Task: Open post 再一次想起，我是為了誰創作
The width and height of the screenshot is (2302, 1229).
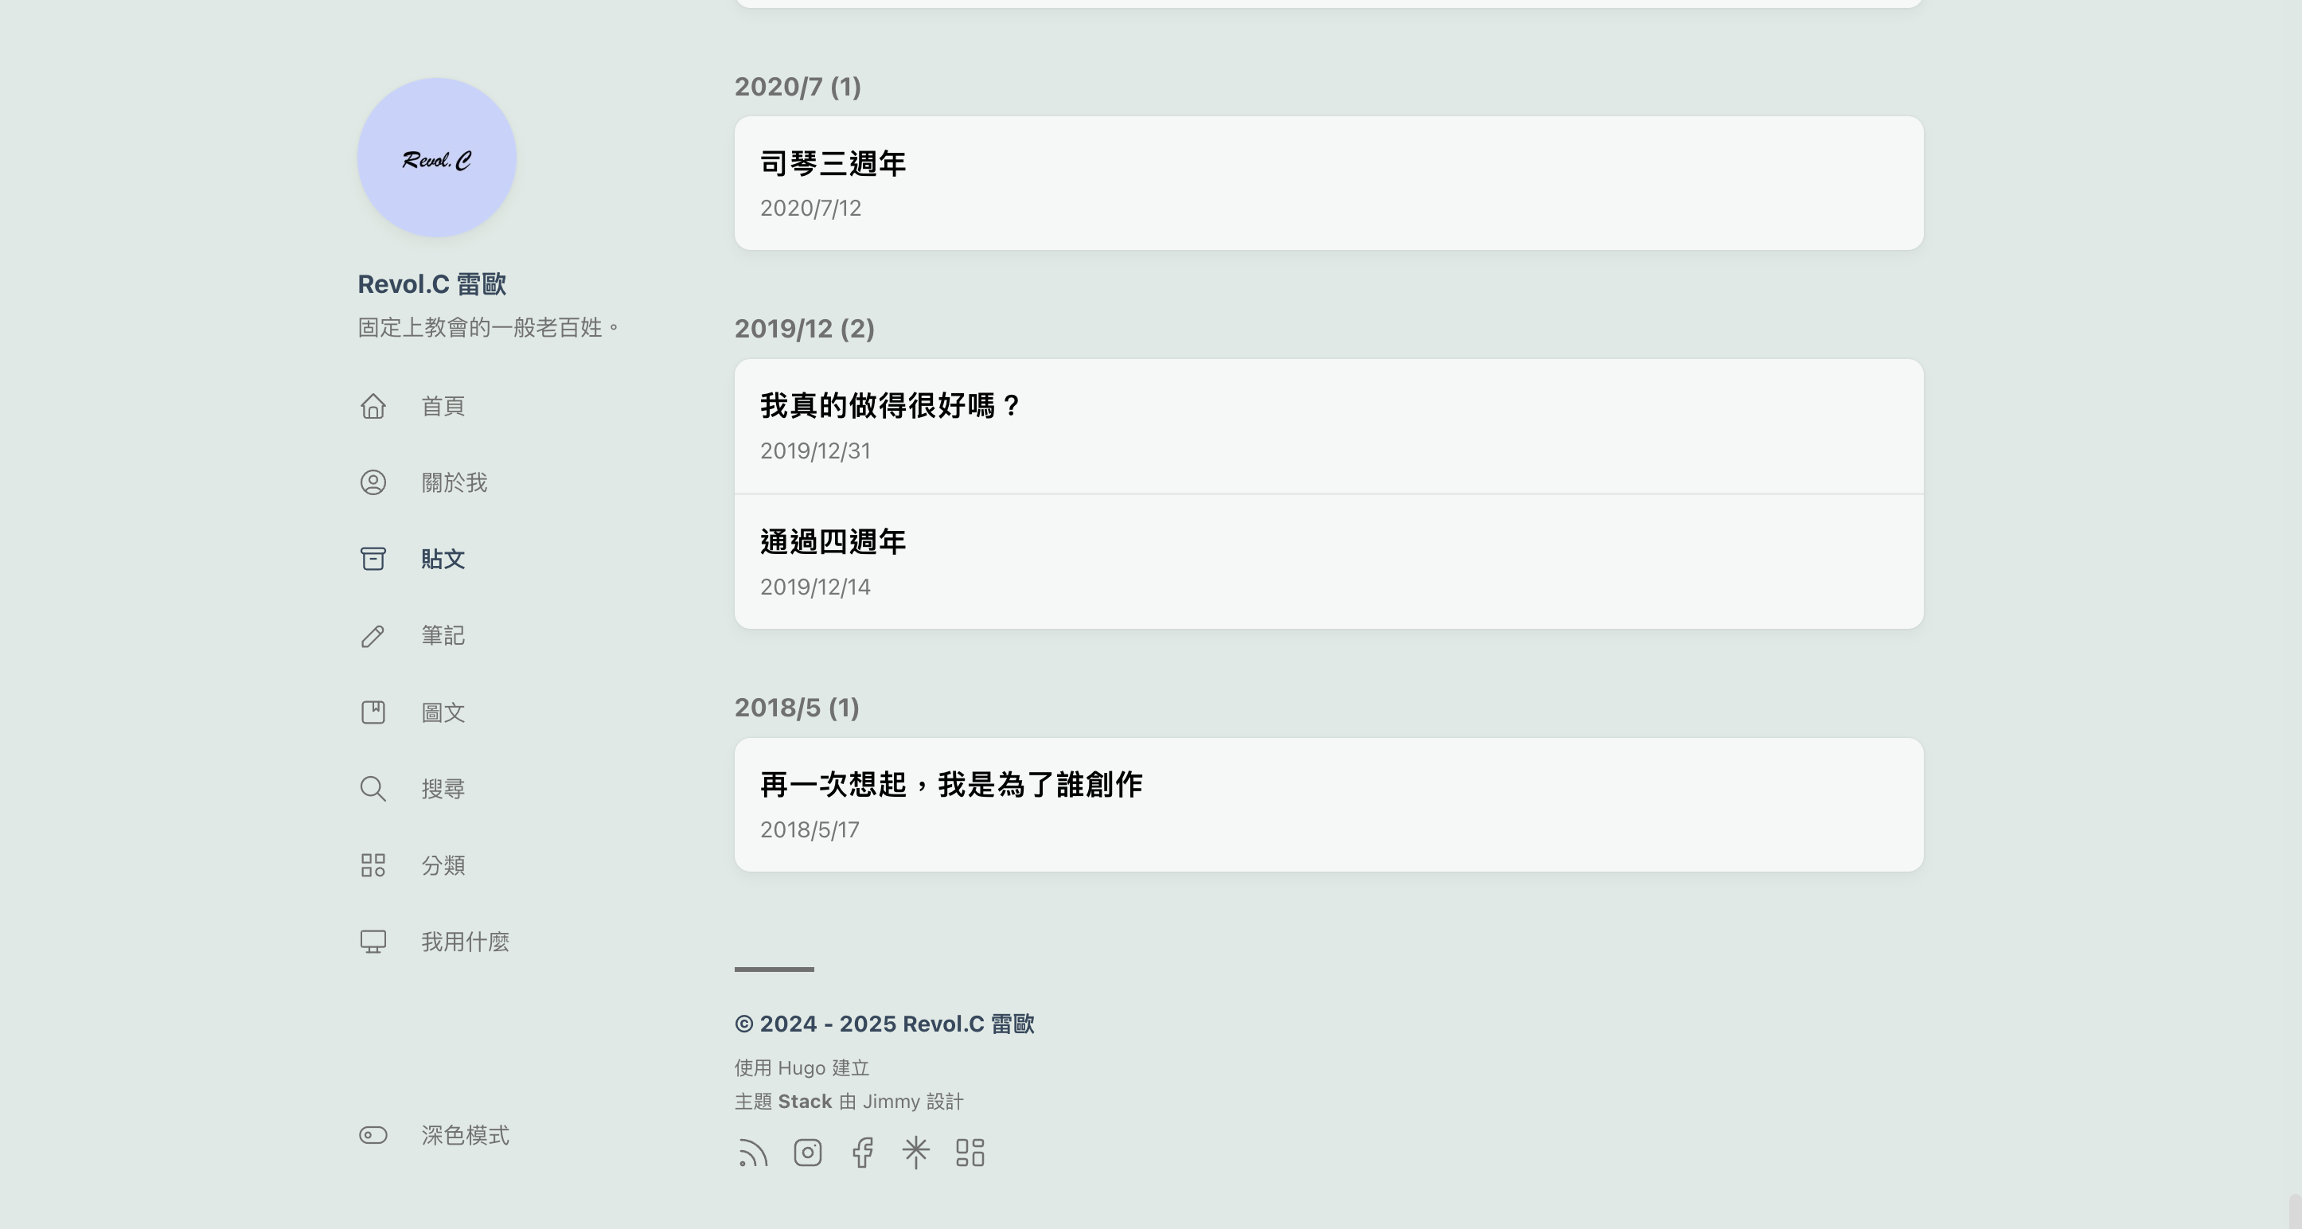Action: pos(951,785)
